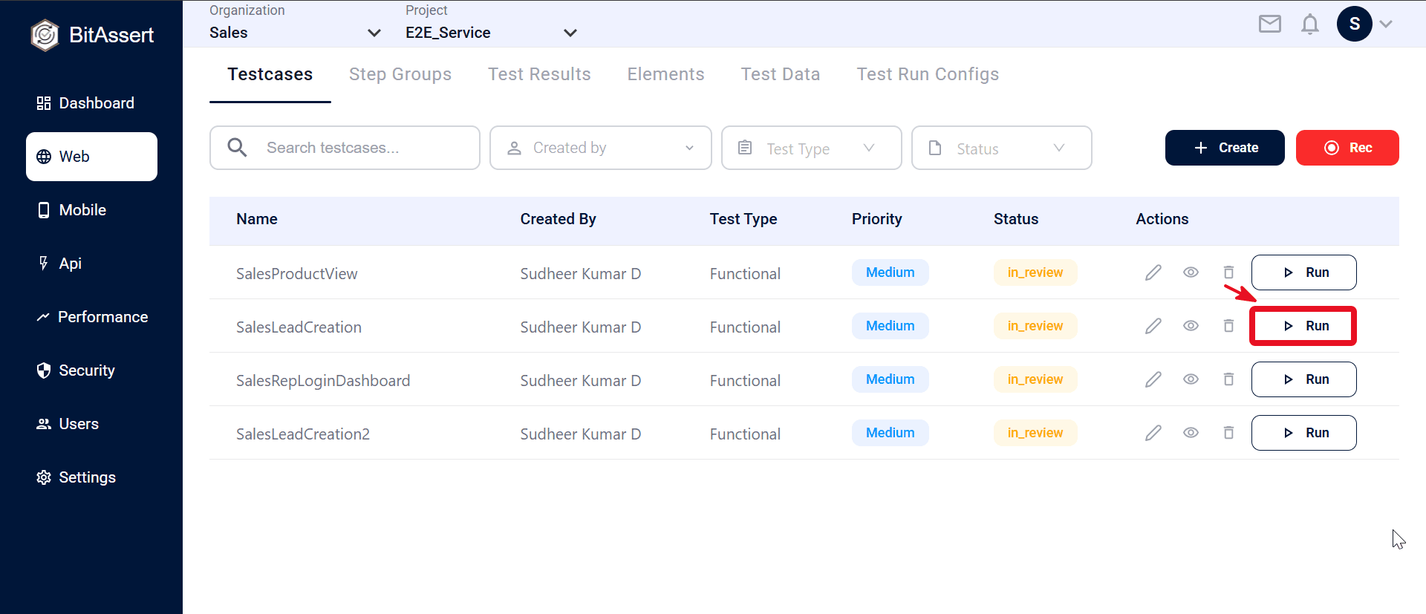The height and width of the screenshot is (614, 1426).
Task: Delete the SalesRepLoginDashboard testcase
Action: coord(1229,379)
